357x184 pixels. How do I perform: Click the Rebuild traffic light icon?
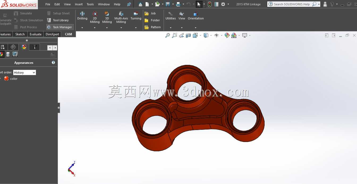(210, 4)
